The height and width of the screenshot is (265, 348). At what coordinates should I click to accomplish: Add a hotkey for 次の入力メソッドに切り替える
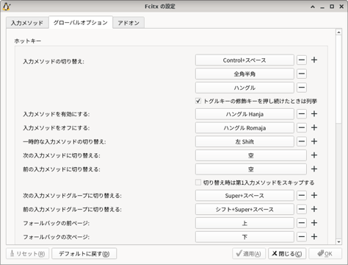tap(314, 155)
